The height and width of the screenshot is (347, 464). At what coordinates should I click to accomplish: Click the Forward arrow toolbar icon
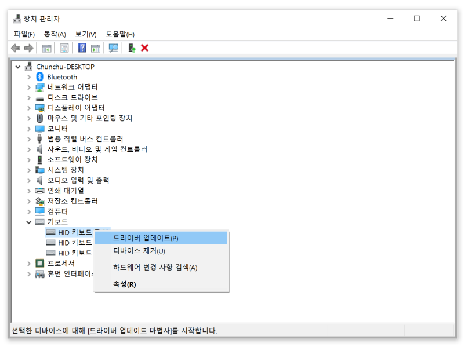(x=28, y=48)
